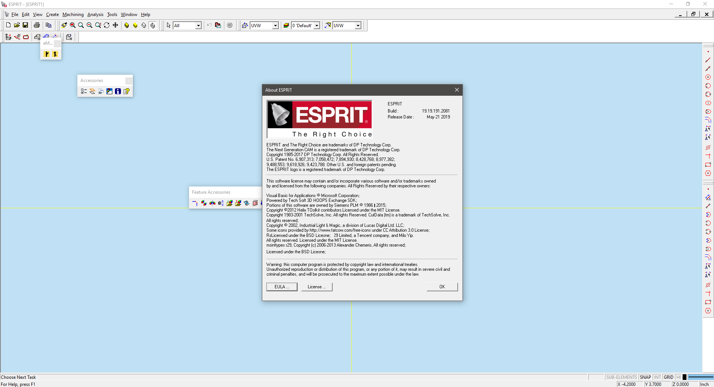Click the Zoom Out magnifier icon
714x387 pixels.
(89, 25)
